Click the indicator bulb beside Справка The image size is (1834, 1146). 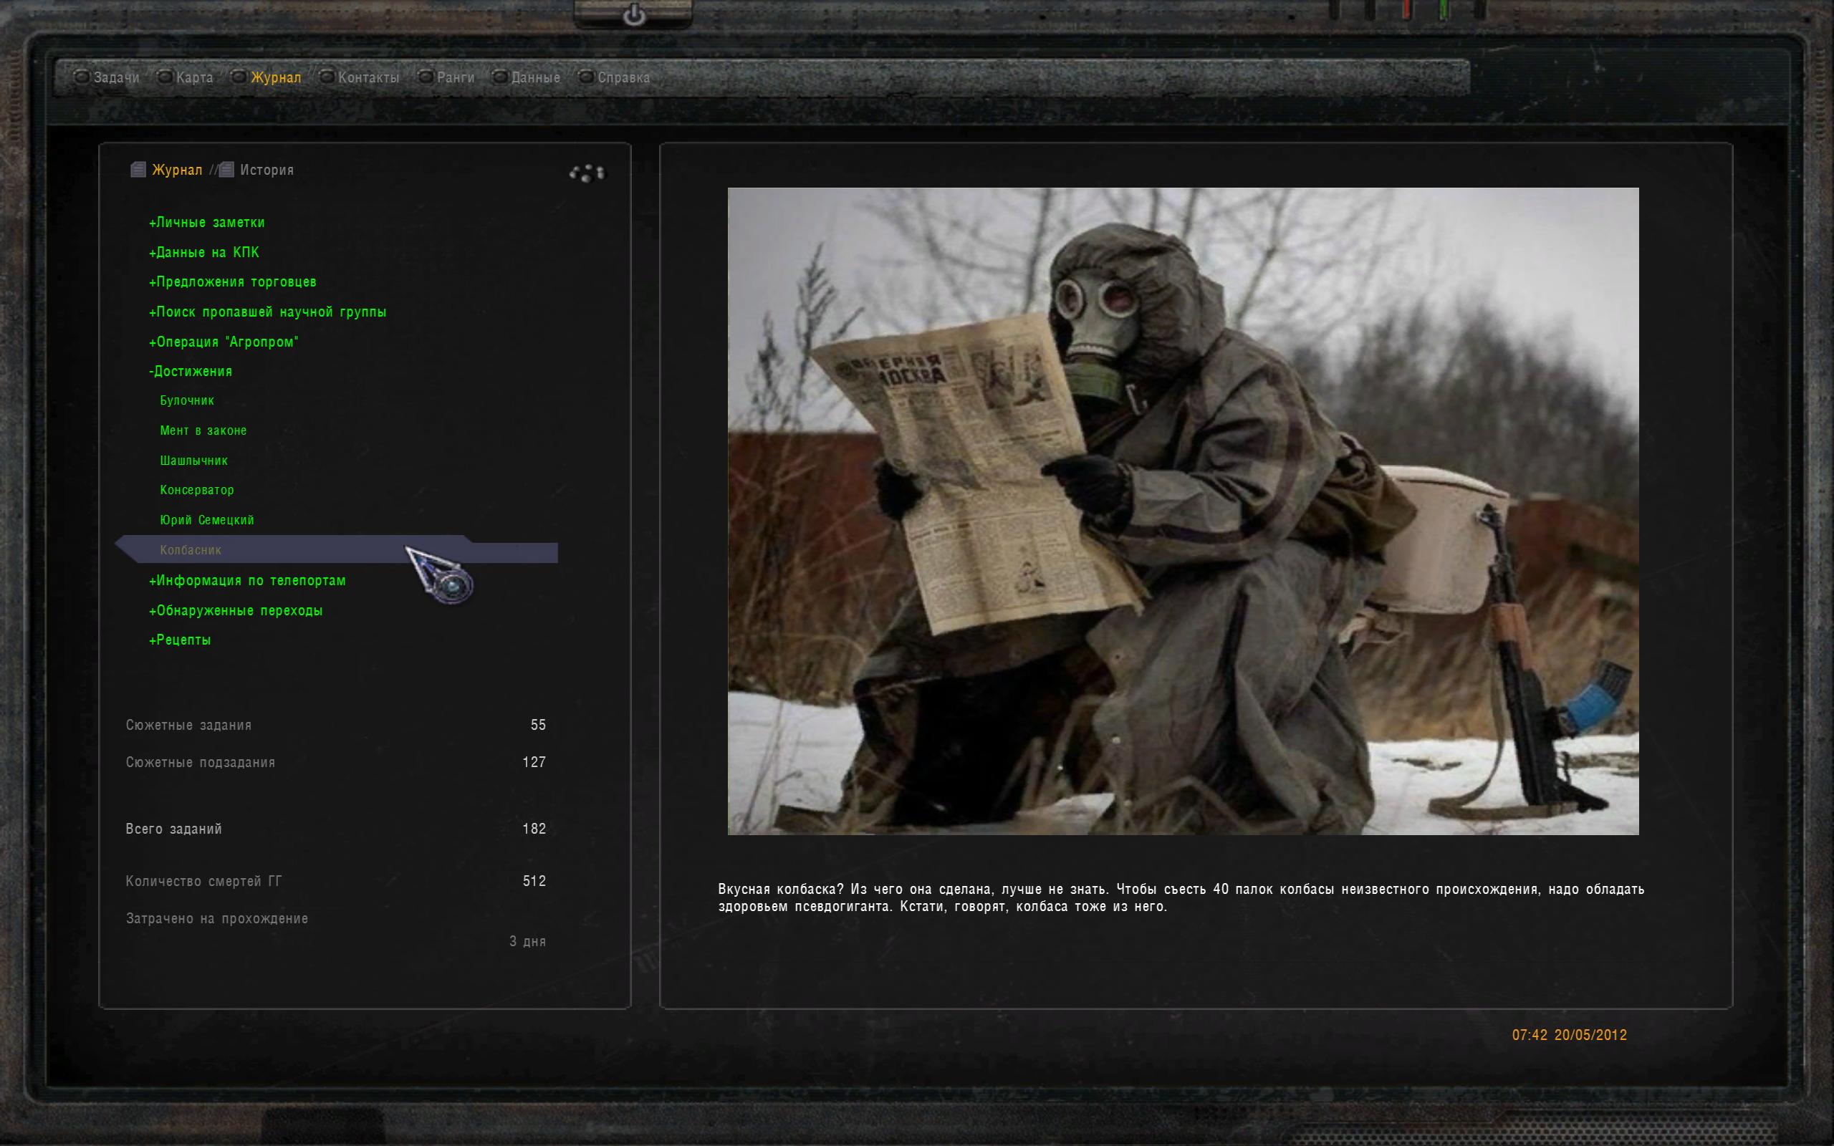(586, 77)
